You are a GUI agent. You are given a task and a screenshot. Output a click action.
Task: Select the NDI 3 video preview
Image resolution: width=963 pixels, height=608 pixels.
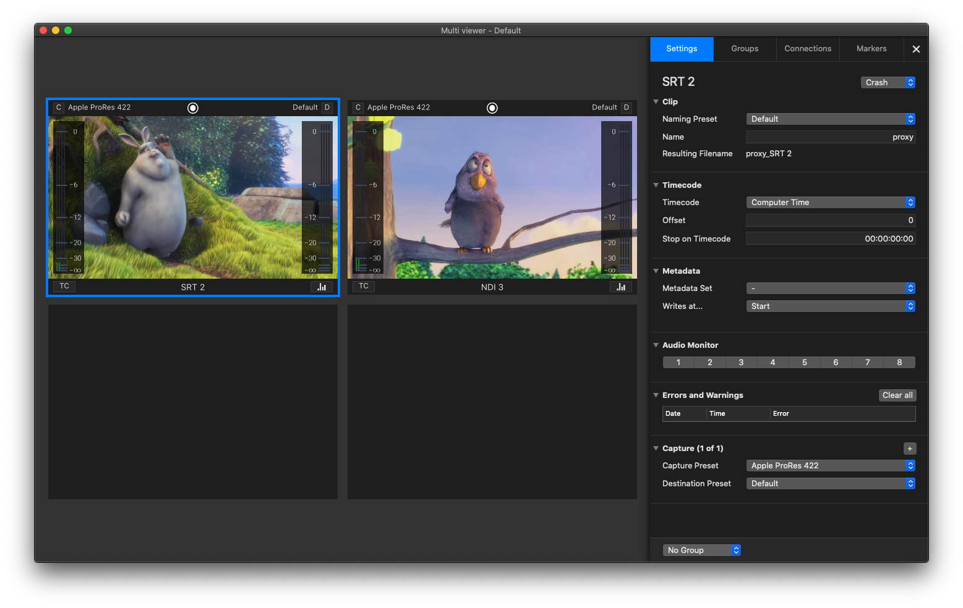point(492,198)
